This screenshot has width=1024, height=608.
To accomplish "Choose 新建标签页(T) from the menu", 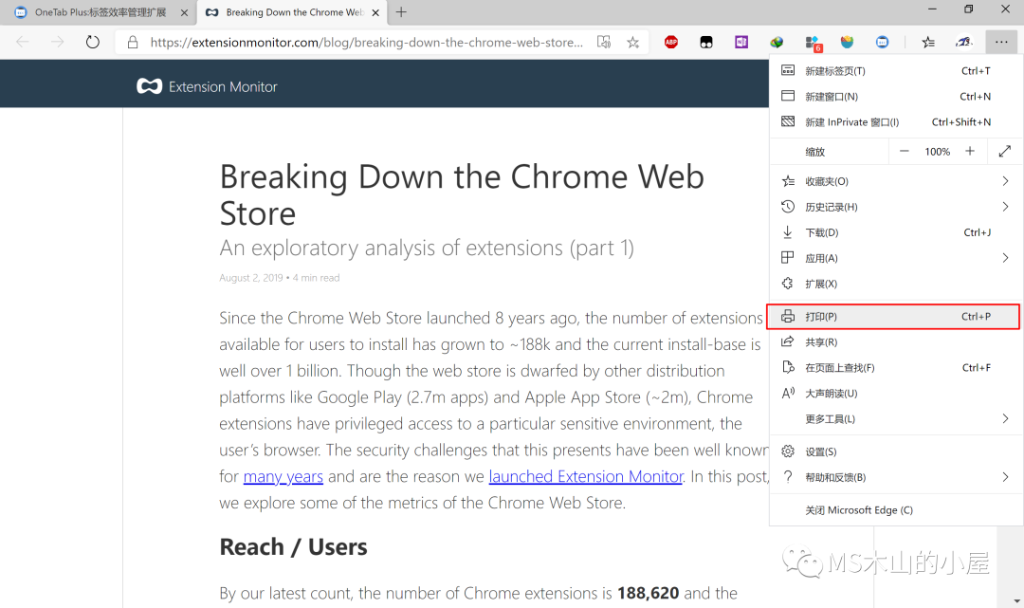I will click(x=896, y=70).
